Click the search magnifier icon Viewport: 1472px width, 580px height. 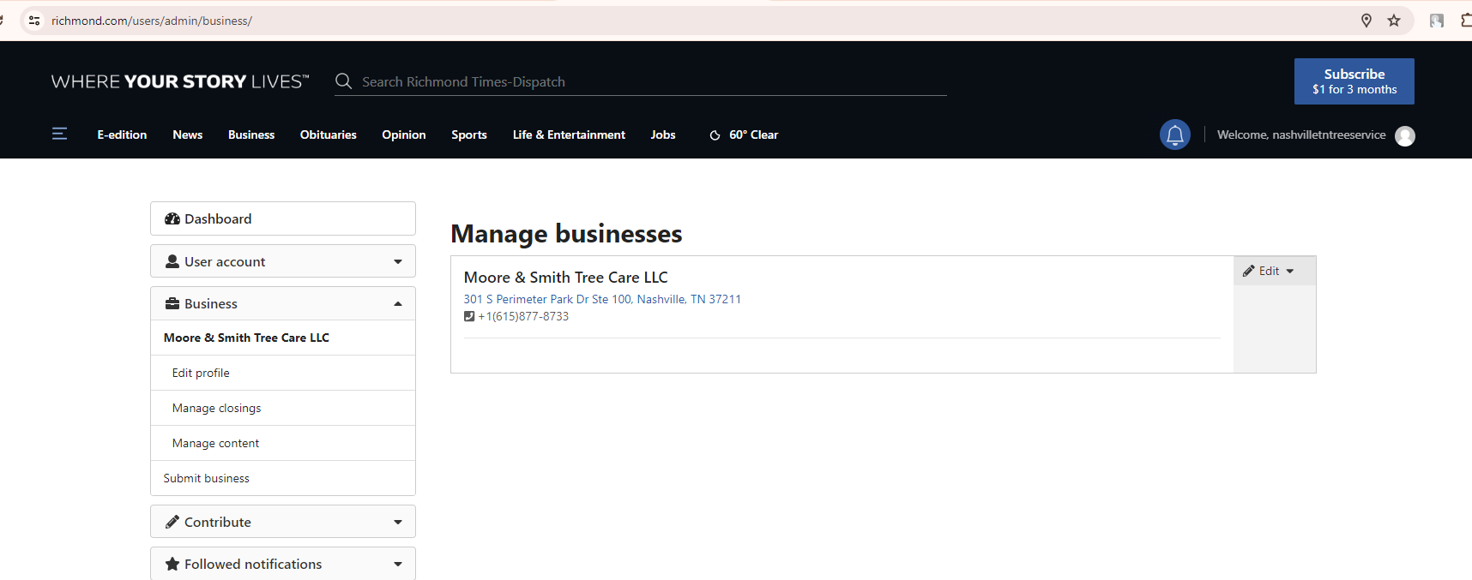pyautogui.click(x=343, y=81)
